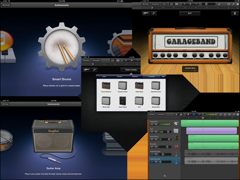Open the tuner fork icon beside Surf preset

[154, 13]
